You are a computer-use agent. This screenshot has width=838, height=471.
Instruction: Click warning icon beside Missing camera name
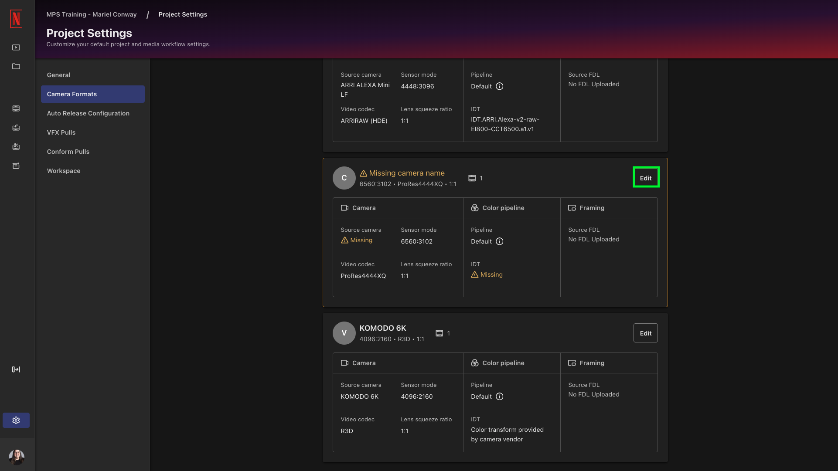click(x=363, y=173)
